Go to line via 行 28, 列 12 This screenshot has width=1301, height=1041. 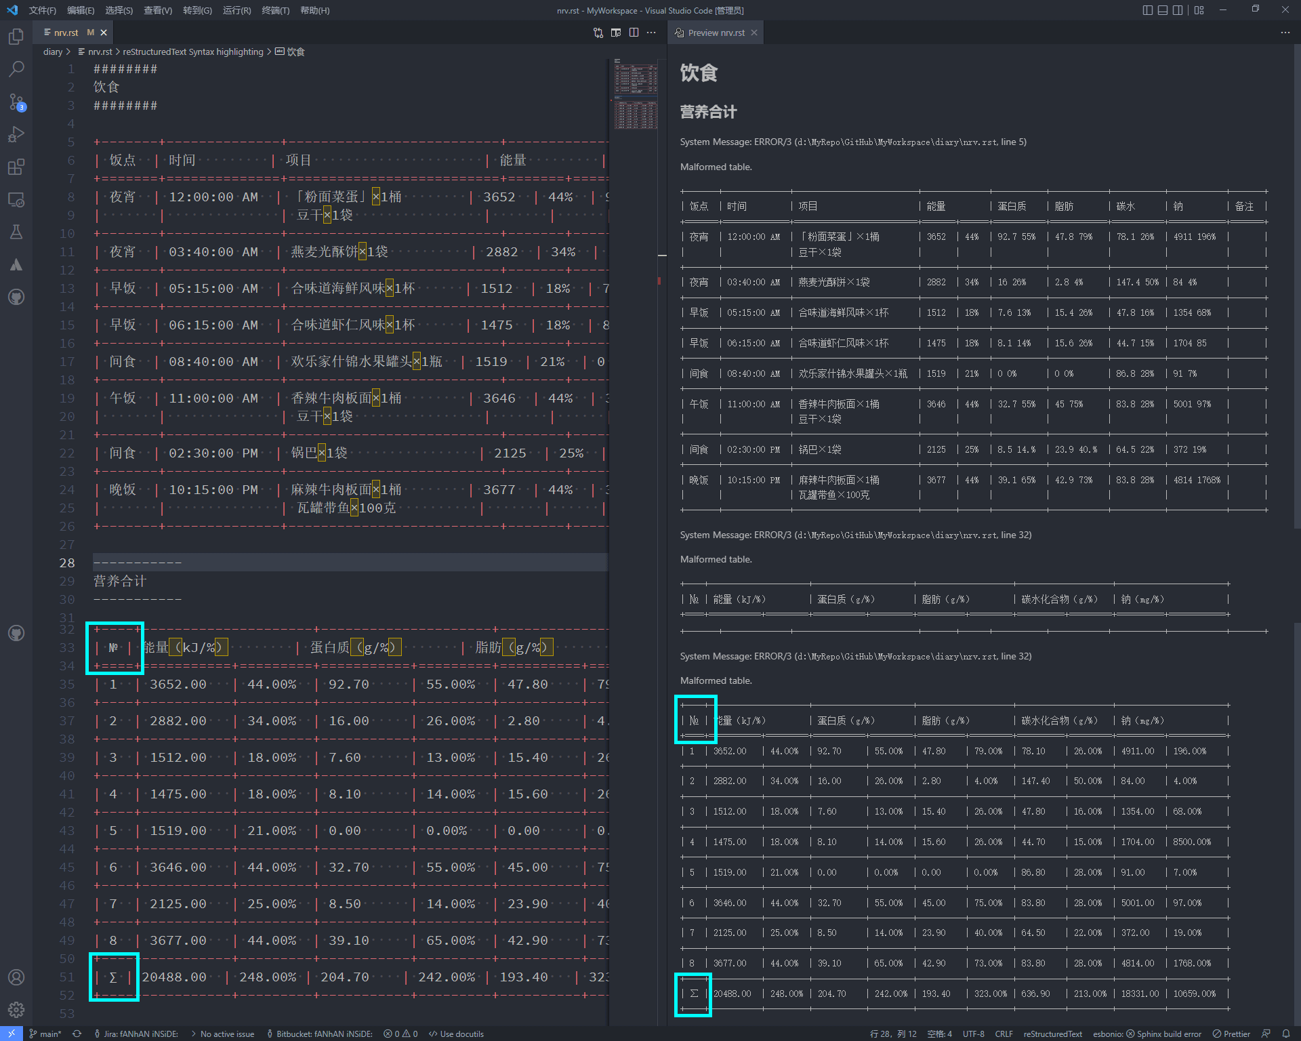(x=892, y=1034)
